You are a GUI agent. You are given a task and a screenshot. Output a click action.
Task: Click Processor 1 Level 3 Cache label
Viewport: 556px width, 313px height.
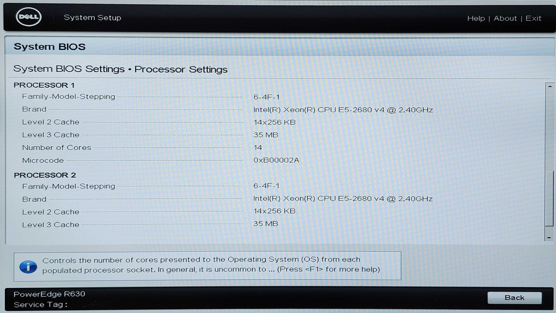point(51,135)
